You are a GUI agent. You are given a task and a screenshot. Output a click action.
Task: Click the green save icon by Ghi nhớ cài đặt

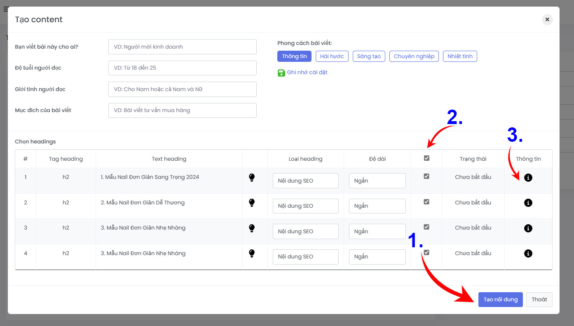tap(281, 73)
